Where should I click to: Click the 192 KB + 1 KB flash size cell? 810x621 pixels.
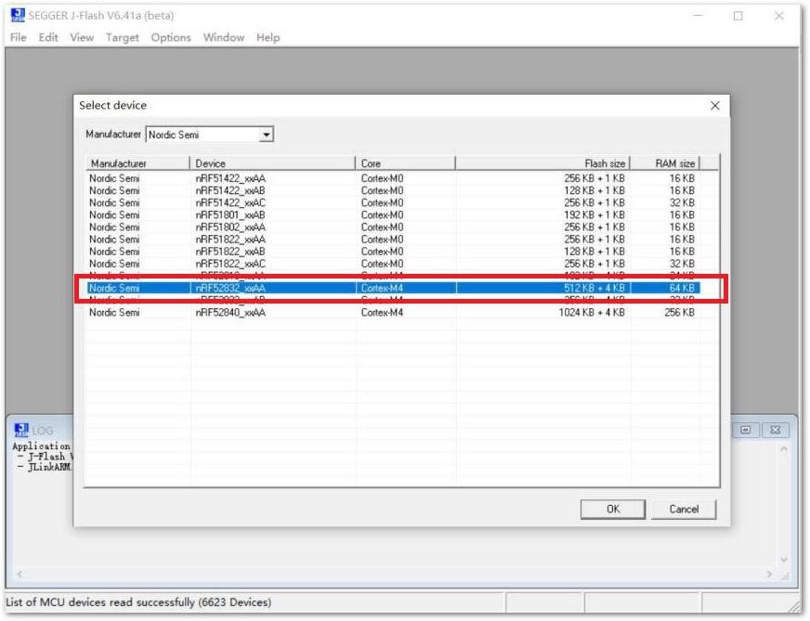pos(594,215)
